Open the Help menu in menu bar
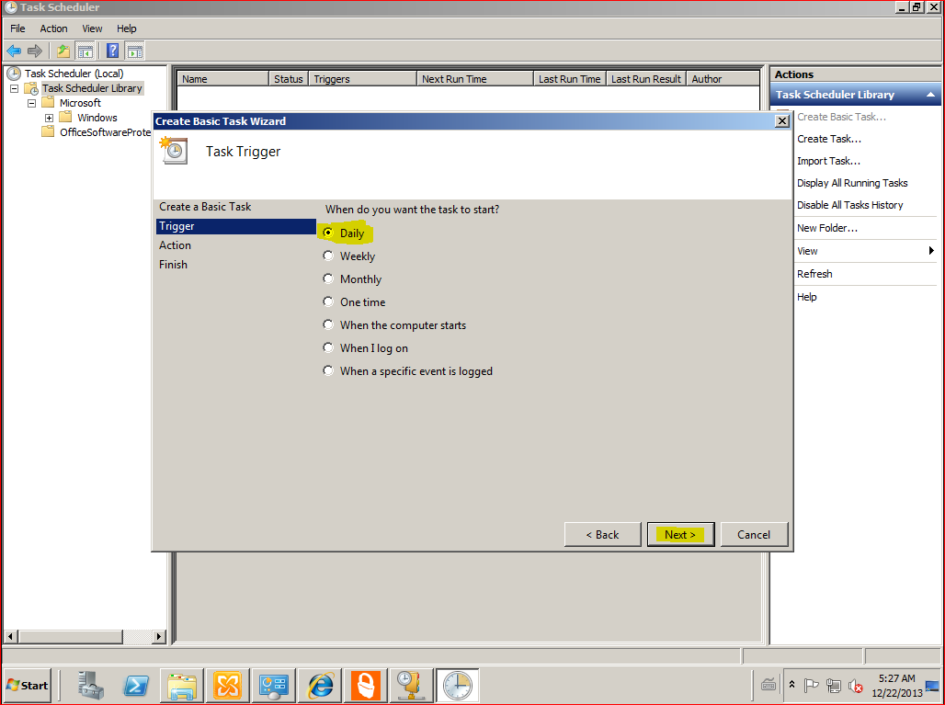945x705 pixels. pyautogui.click(x=127, y=28)
